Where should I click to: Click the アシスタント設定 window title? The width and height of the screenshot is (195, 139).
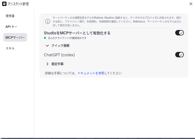click(x=18, y=4)
